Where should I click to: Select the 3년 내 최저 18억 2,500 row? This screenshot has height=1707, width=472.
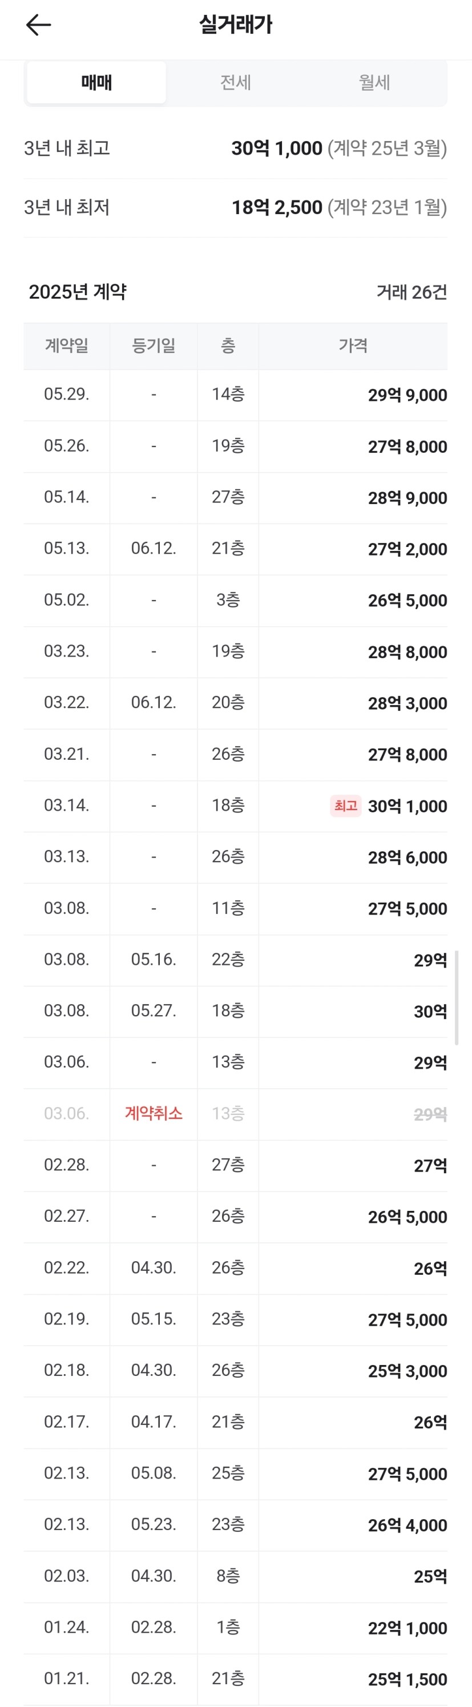(235, 207)
